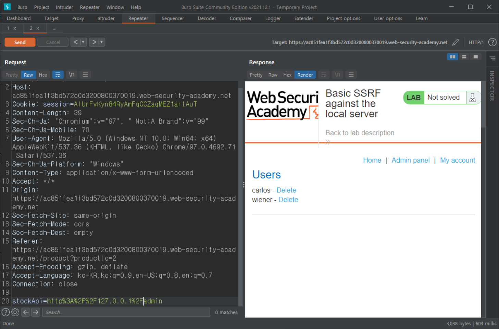Expand the Inspector panel icon
The height and width of the screenshot is (329, 499).
pyautogui.click(x=492, y=59)
